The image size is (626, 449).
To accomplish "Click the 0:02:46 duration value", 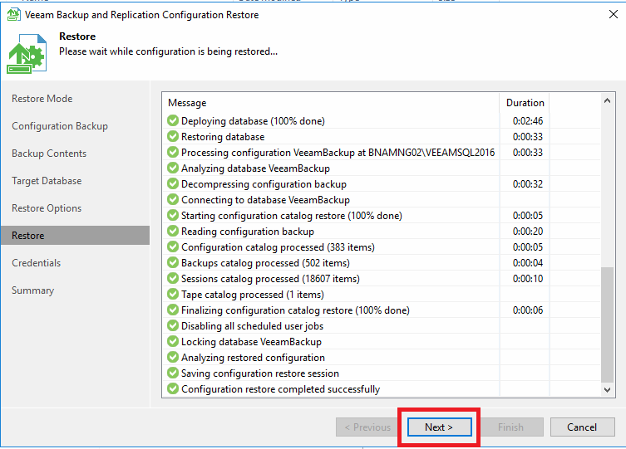I will 528,120.
